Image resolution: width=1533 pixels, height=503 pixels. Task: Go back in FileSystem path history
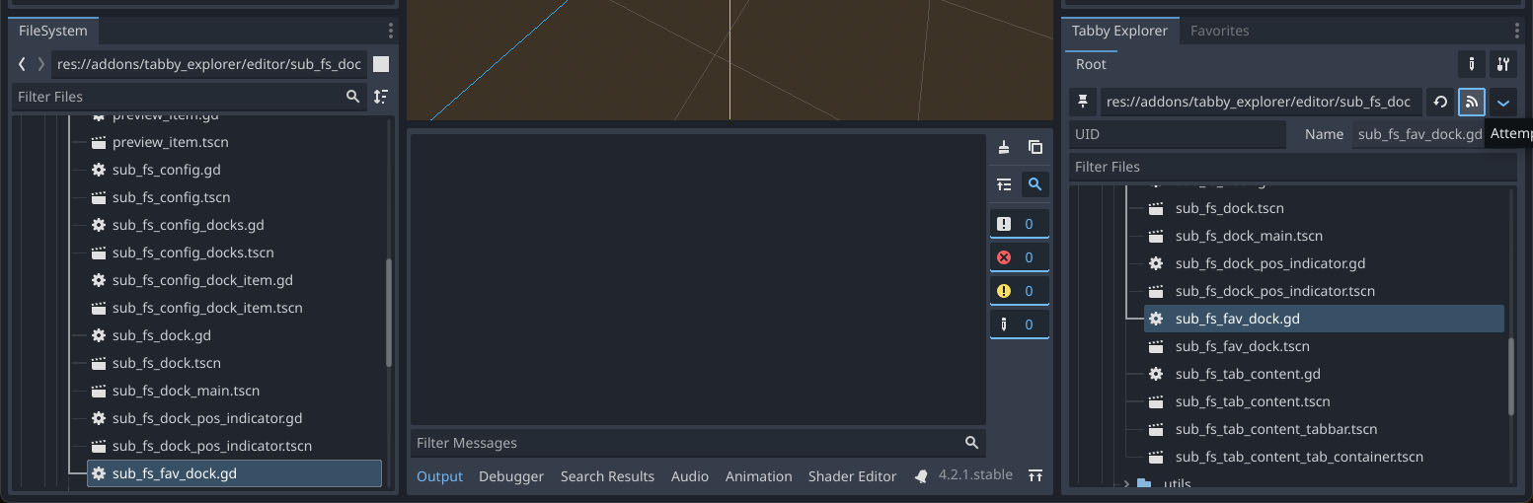pyautogui.click(x=22, y=64)
